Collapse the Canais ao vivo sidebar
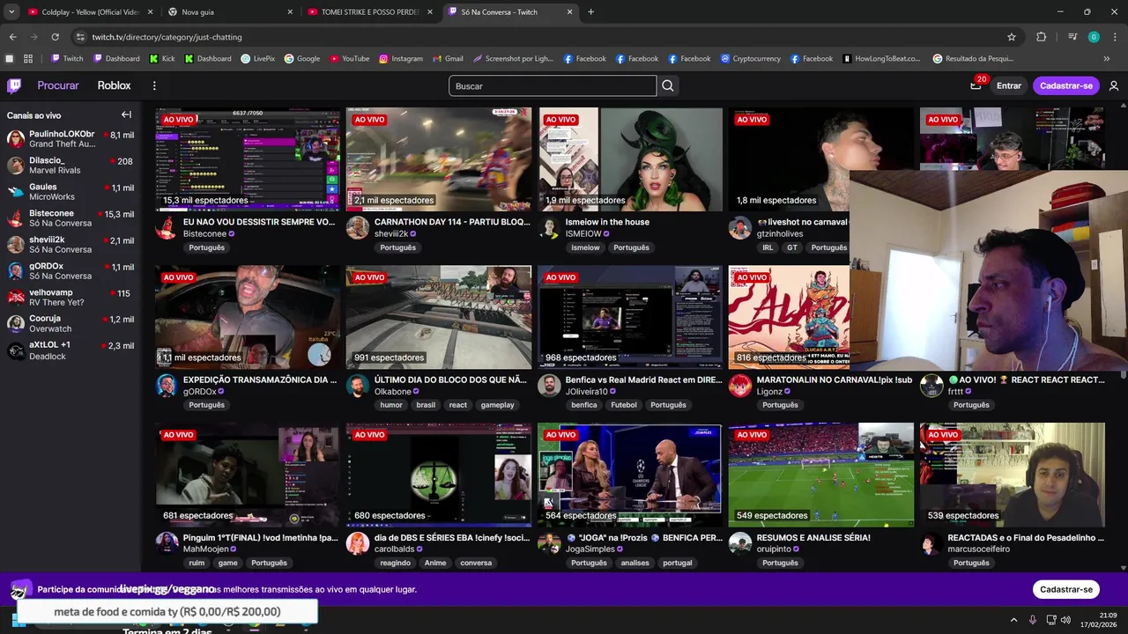The width and height of the screenshot is (1128, 634). point(126,114)
